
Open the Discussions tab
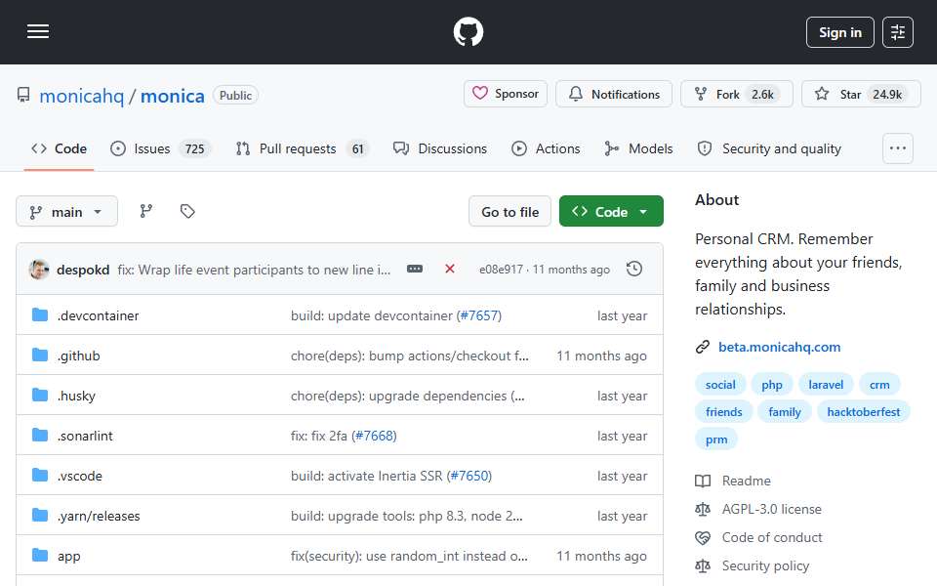[440, 148]
